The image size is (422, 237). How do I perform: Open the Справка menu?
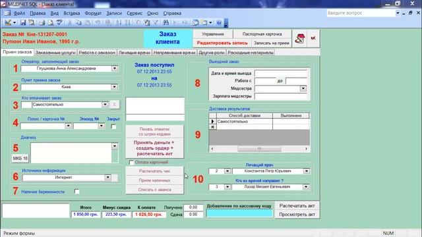[172, 13]
